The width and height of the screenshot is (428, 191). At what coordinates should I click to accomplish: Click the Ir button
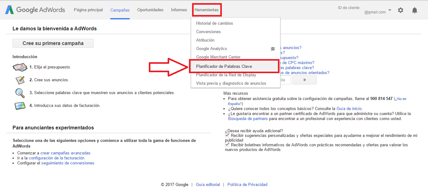(x=305, y=80)
